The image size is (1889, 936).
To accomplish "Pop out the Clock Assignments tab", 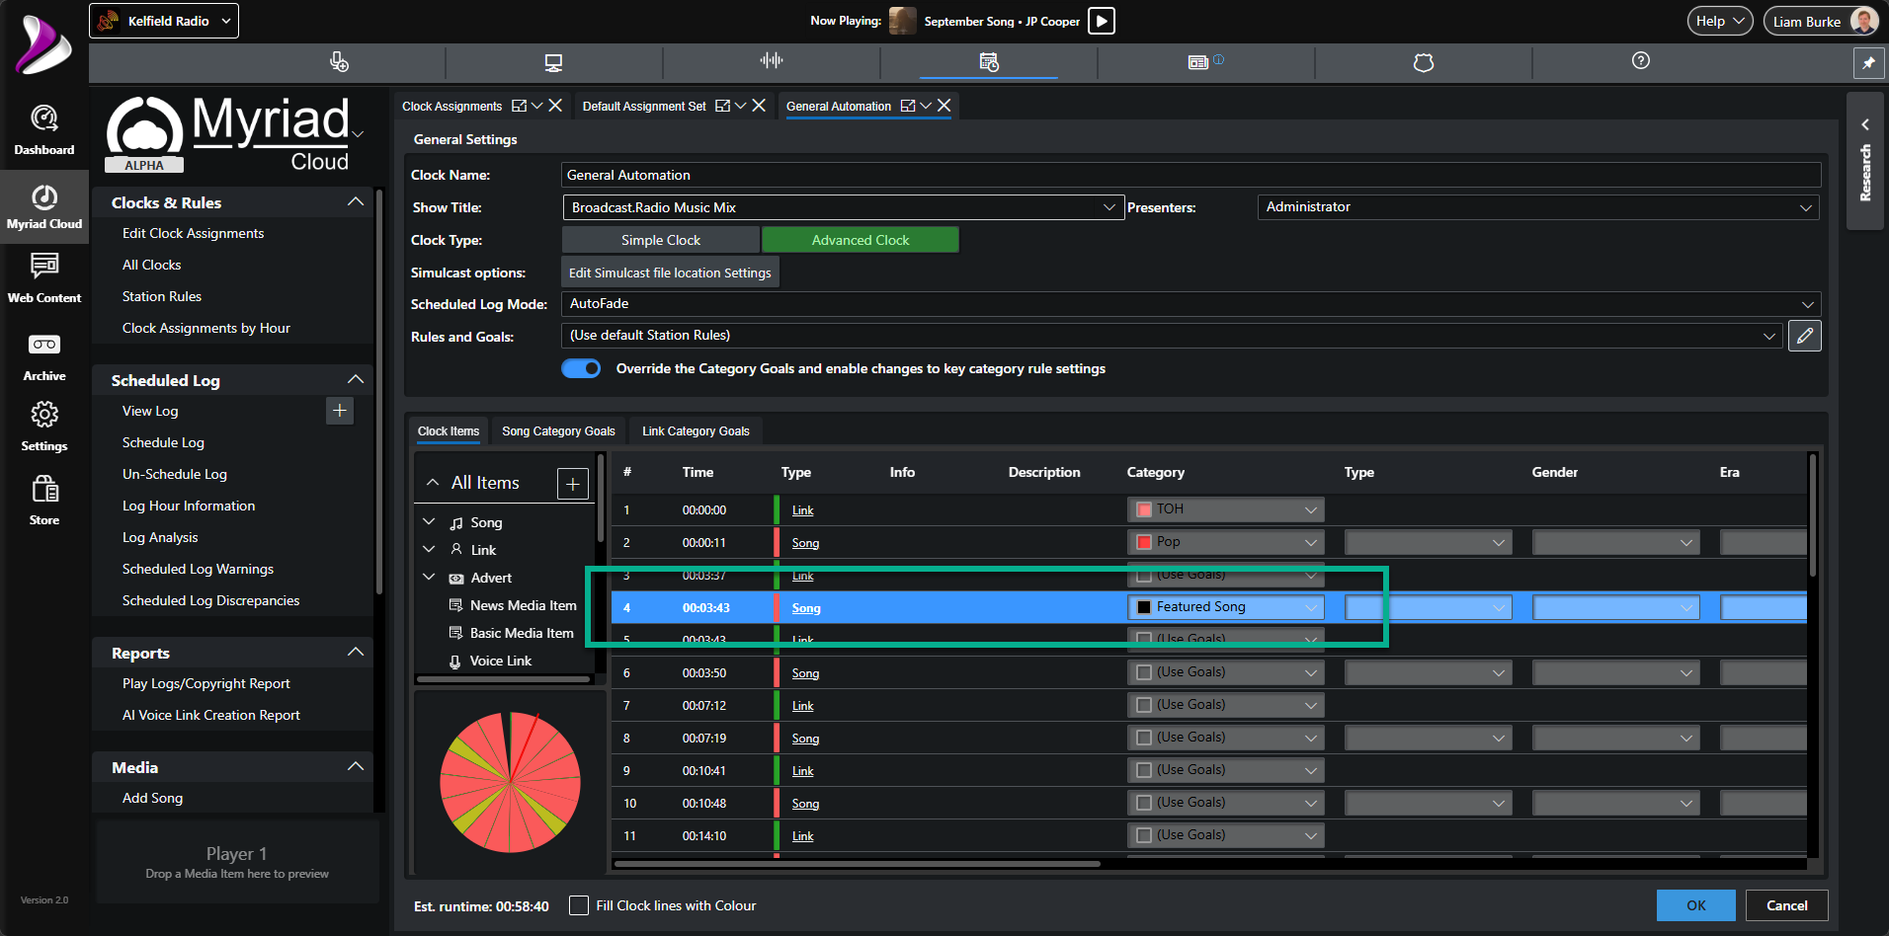I will click(519, 106).
